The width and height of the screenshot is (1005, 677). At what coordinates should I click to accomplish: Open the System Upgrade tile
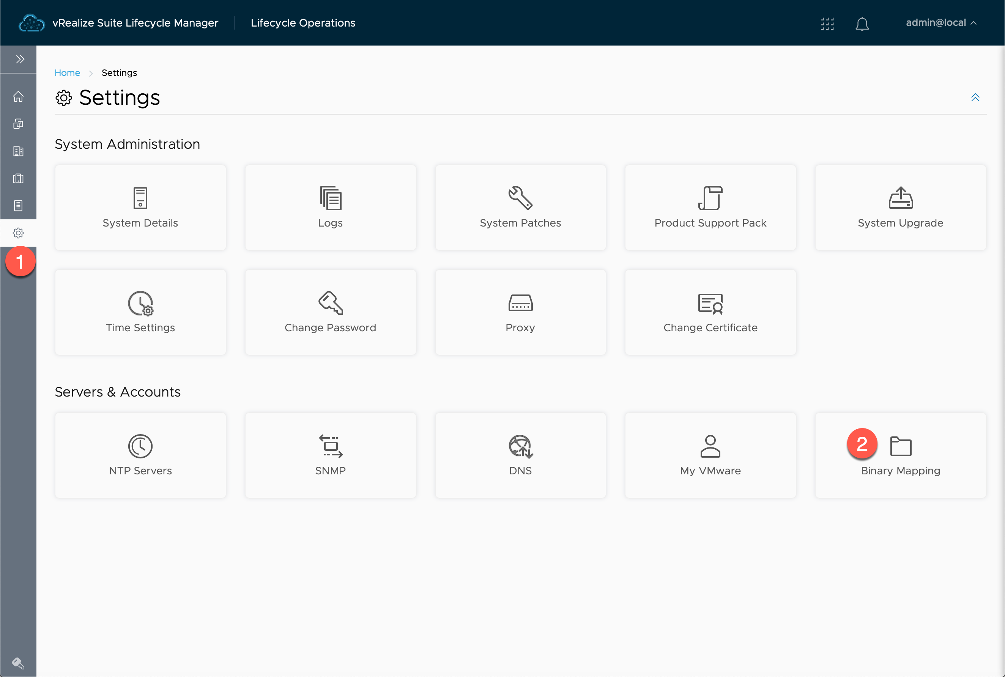point(900,207)
